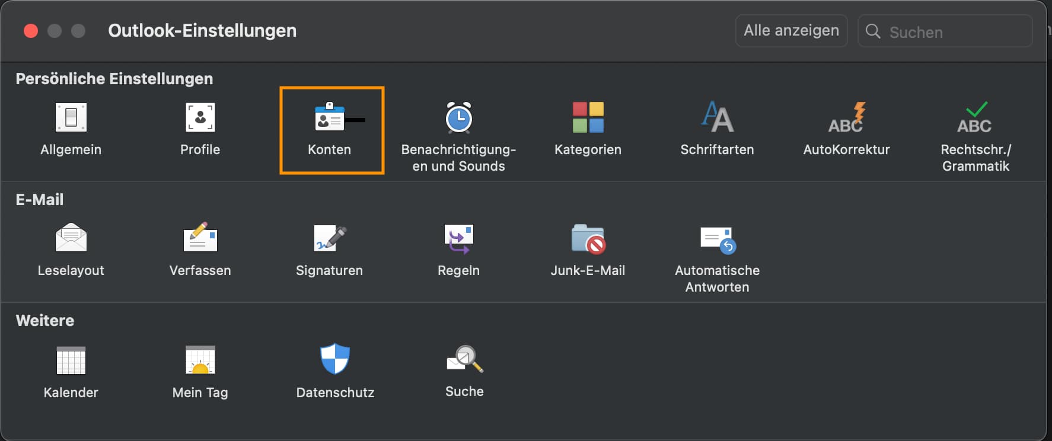Image resolution: width=1052 pixels, height=441 pixels.
Task: Open Verfassen compose settings
Action: pos(200,238)
